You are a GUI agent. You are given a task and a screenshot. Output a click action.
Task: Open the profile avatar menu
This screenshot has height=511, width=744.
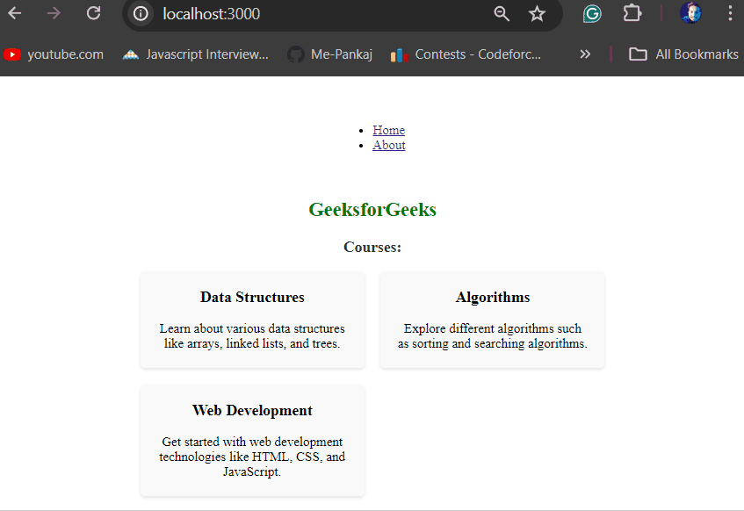click(690, 13)
